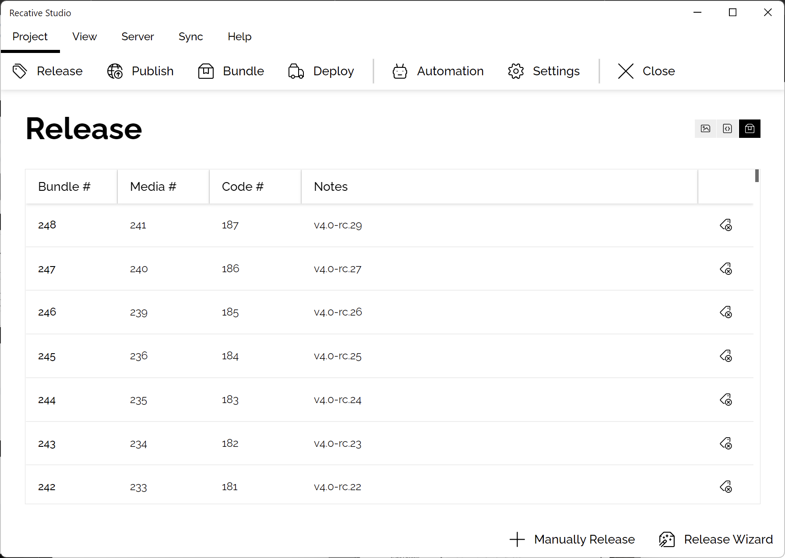Sort by Bundle # column header
Image resolution: width=785 pixels, height=558 pixels.
tap(71, 186)
